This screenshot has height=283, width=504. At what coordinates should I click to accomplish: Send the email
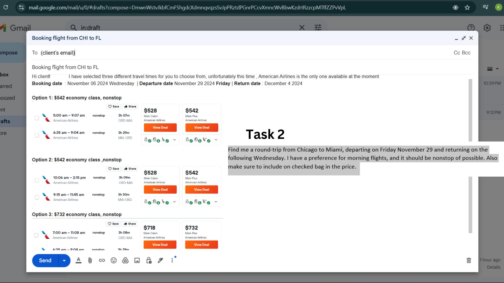pos(45,260)
